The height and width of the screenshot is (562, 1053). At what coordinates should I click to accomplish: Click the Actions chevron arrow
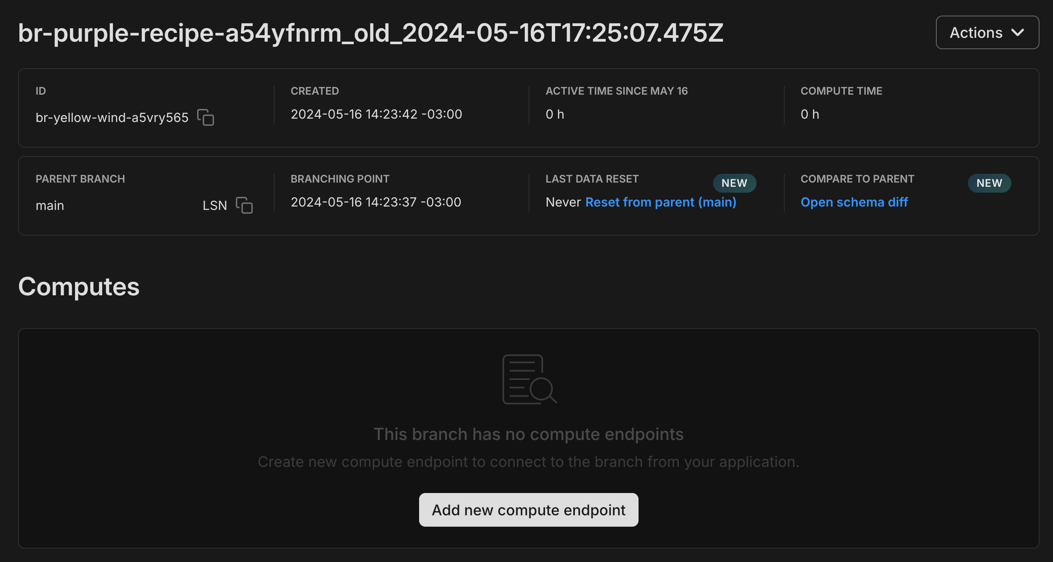[1018, 33]
